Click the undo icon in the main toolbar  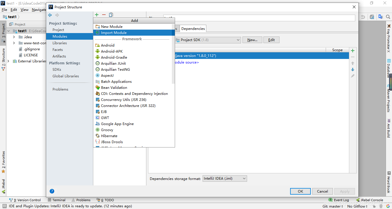coord(363,17)
